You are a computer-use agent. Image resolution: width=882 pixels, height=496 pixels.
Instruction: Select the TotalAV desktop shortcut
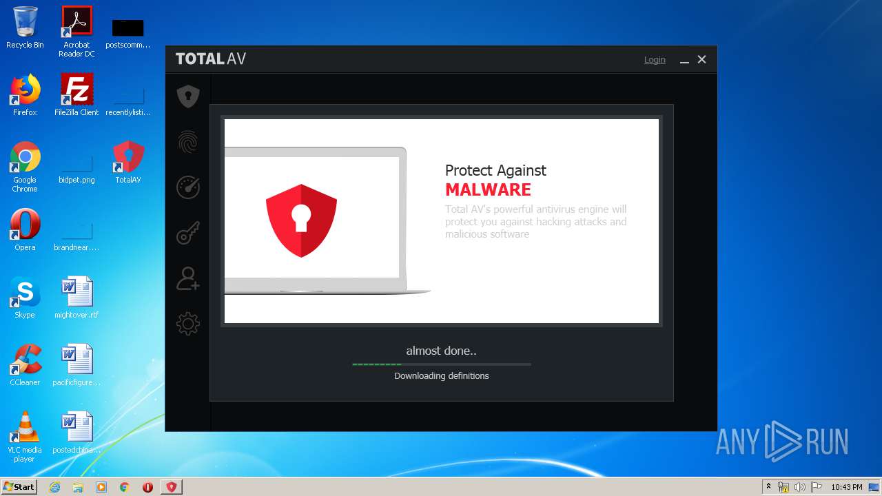pyautogui.click(x=128, y=163)
